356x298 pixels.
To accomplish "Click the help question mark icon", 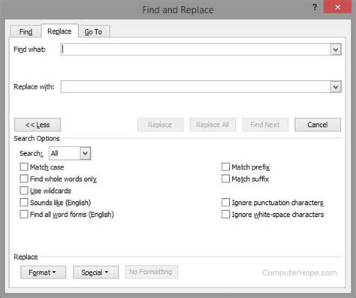I will (315, 8).
